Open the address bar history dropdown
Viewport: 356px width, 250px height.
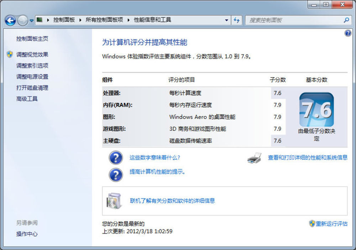tap(226, 20)
